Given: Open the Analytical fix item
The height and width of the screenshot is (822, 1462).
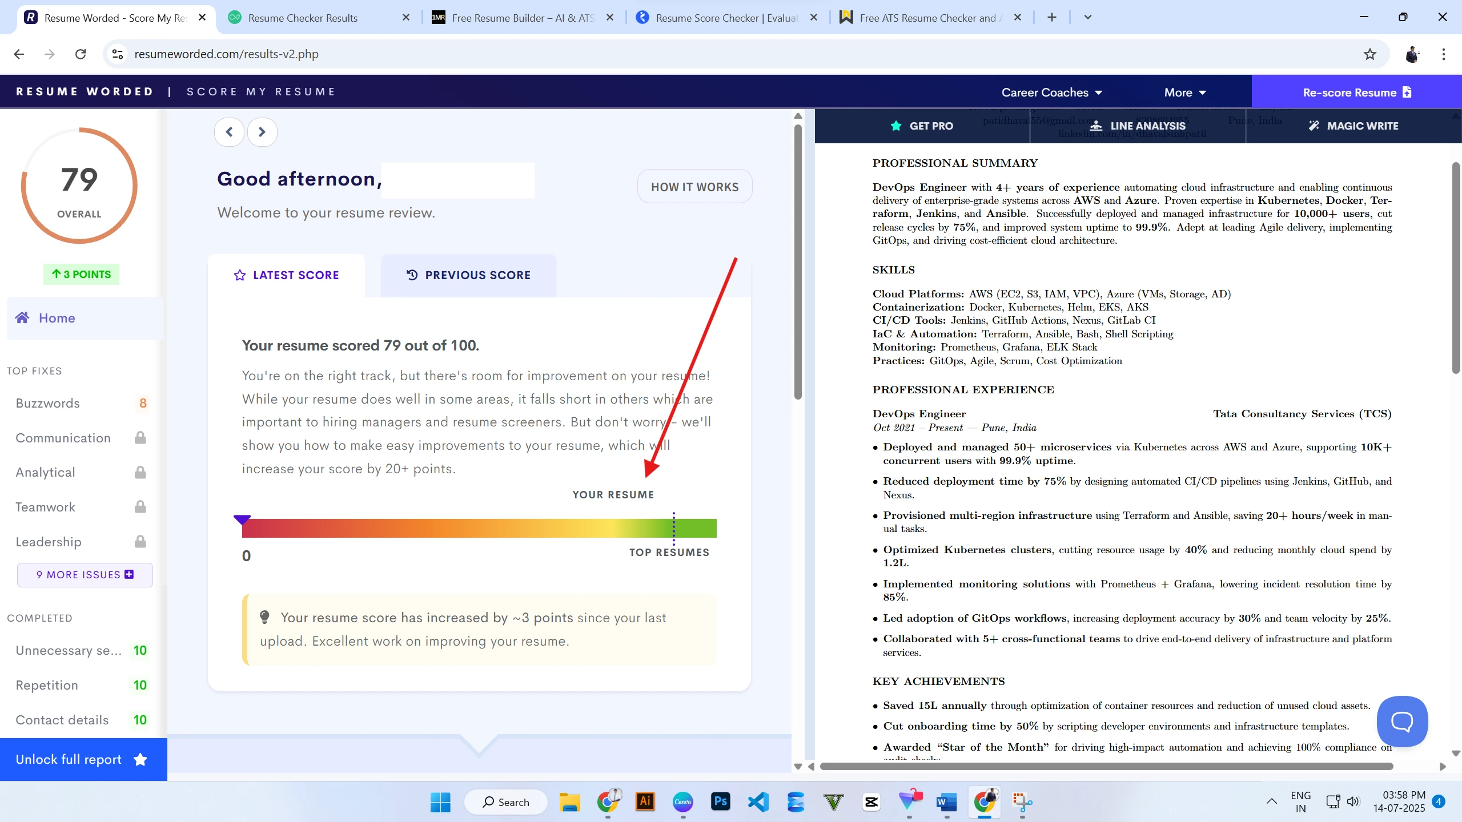Looking at the screenshot, I should click(x=81, y=473).
